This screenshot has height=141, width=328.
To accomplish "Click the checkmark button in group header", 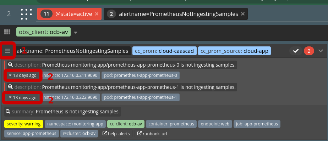I will pyautogui.click(x=296, y=51).
